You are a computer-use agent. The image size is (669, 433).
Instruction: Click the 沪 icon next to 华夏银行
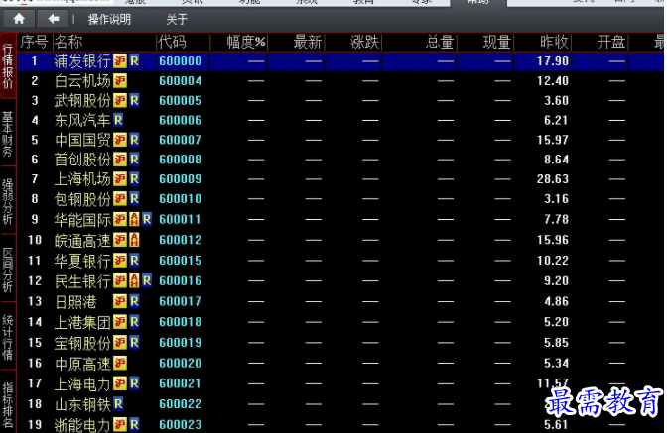120,261
